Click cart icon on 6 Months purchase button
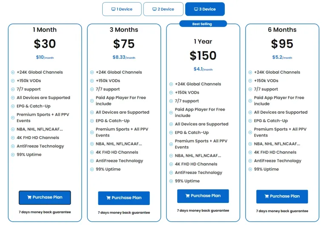The image size is (327, 225). point(267,196)
